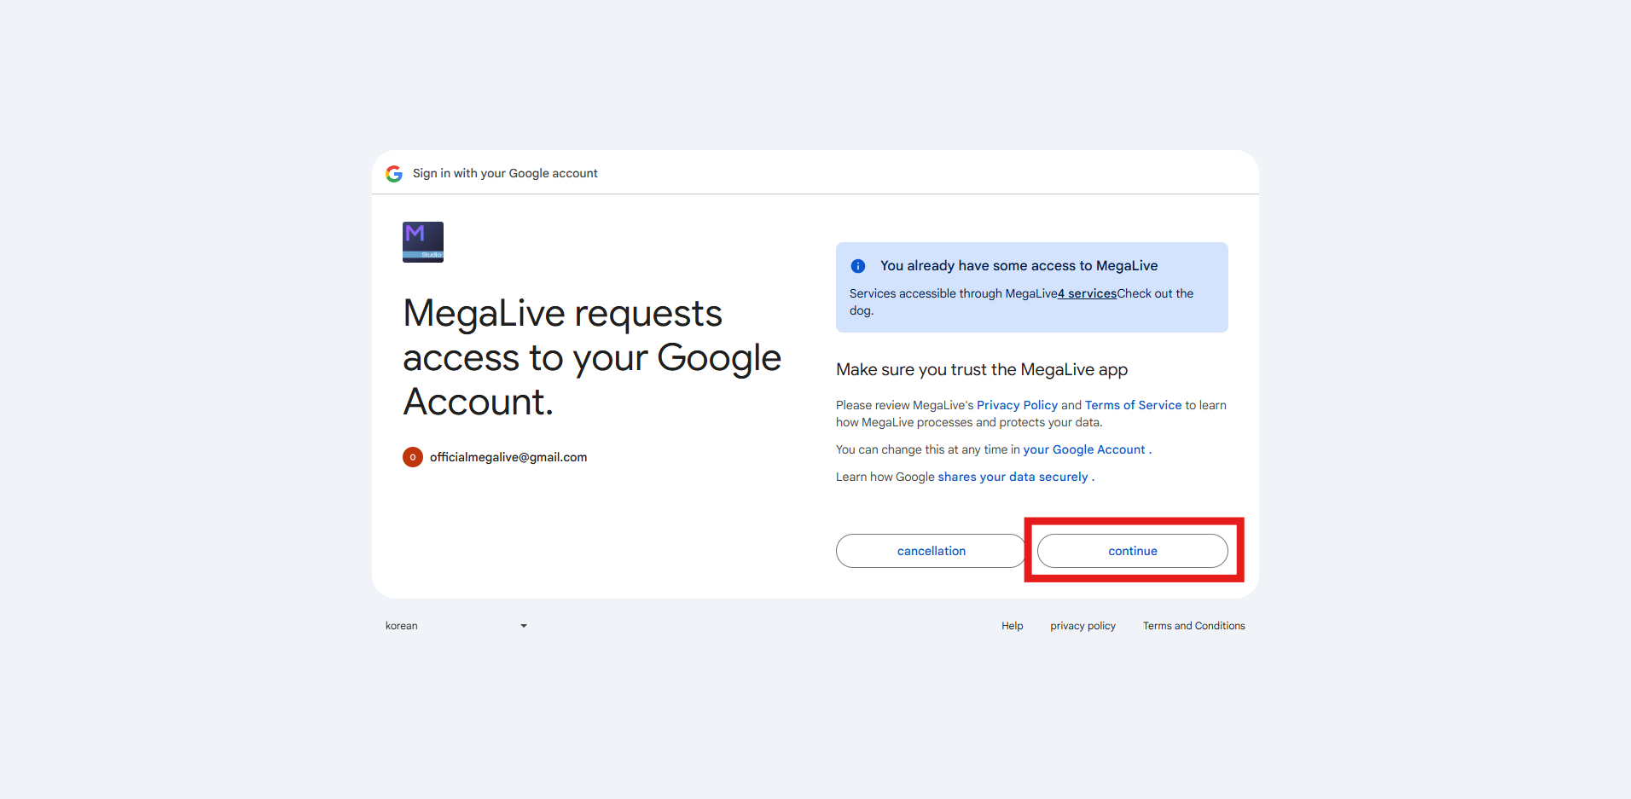Click the You already have some access banner
Viewport: 1631px width, 799px height.
[1032, 287]
